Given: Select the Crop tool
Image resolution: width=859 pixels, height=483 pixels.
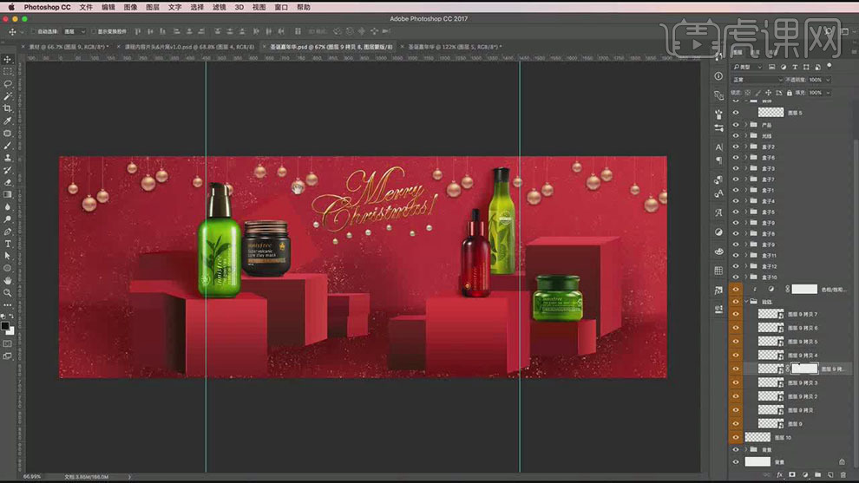Looking at the screenshot, I should click(8, 108).
